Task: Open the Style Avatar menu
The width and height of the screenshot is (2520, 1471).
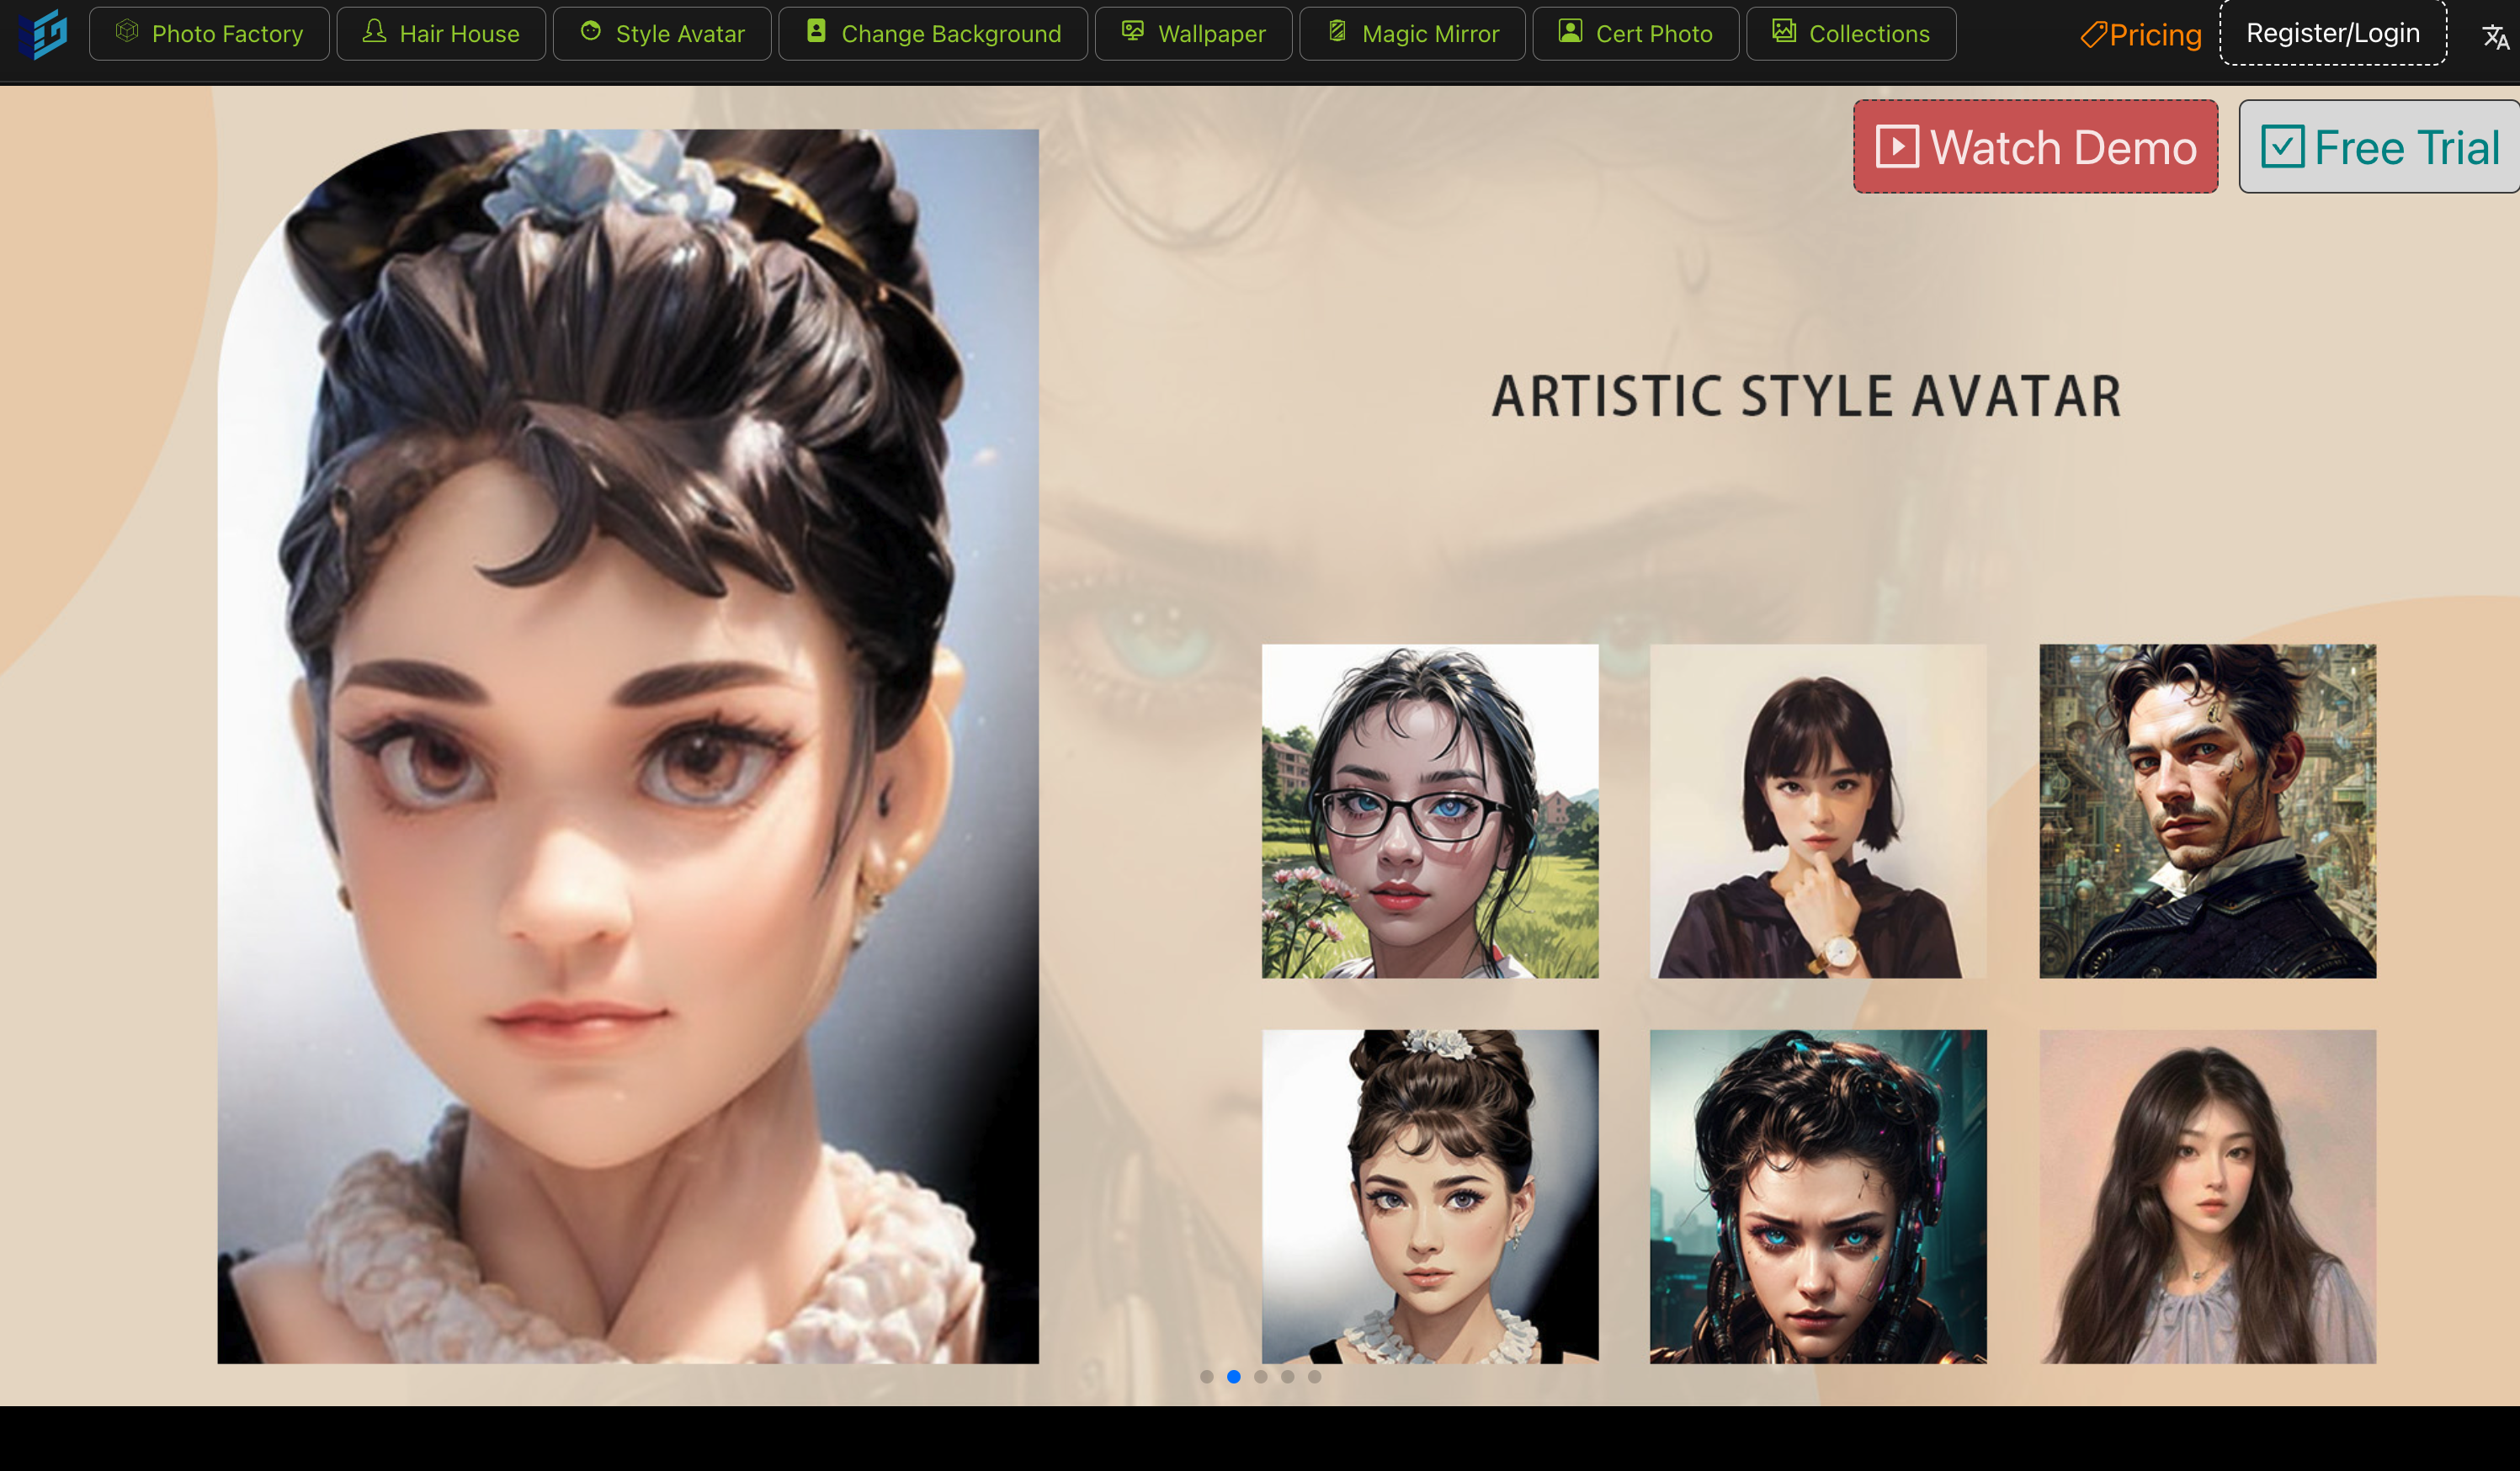Action: (662, 34)
